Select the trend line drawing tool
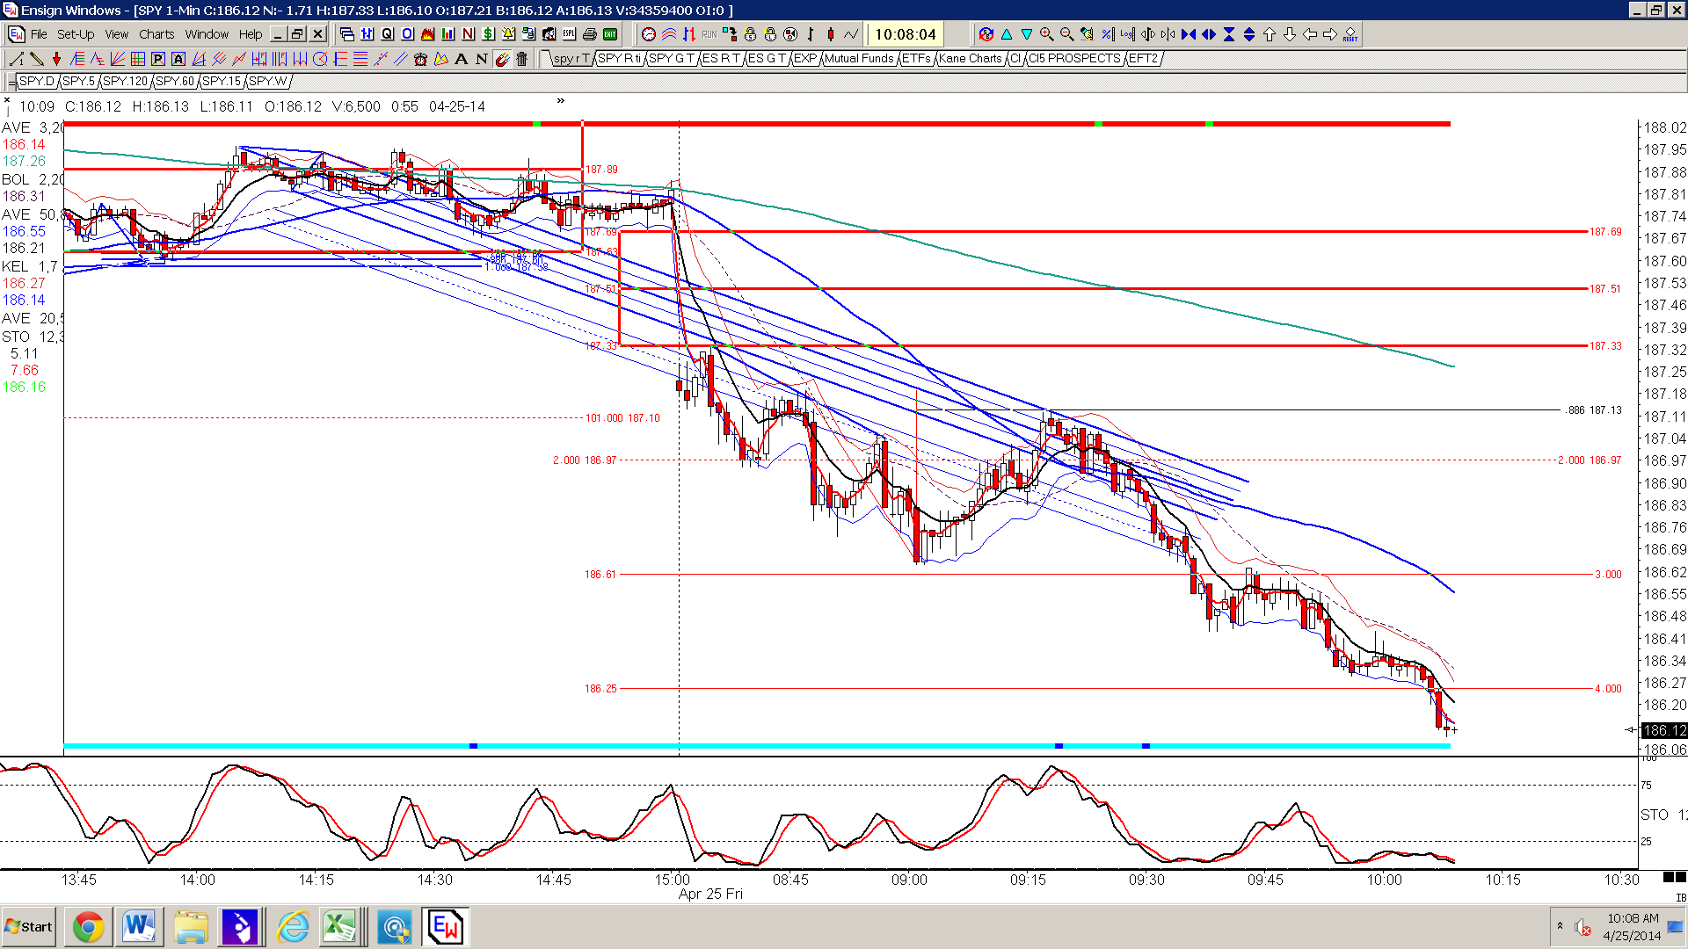The width and height of the screenshot is (1688, 949). [x=17, y=59]
